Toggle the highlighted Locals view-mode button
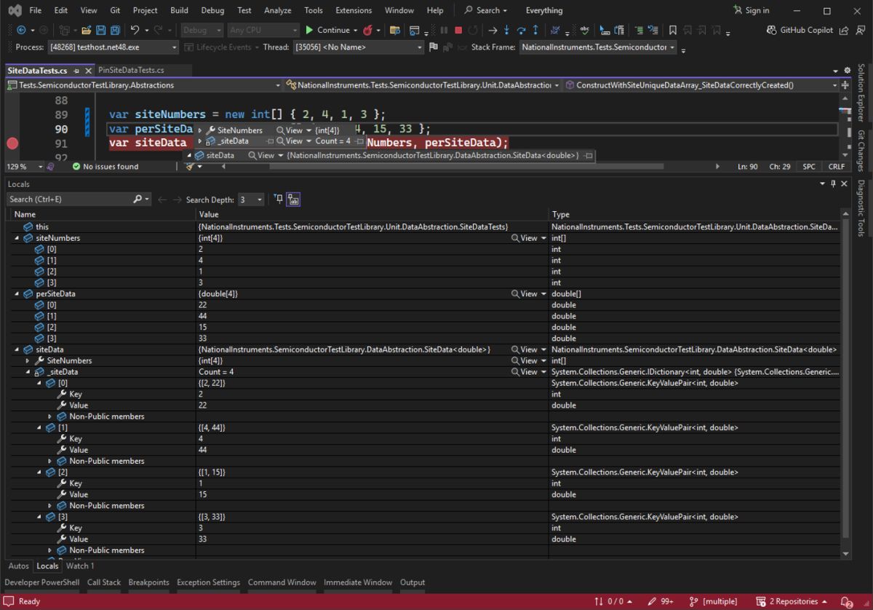 293,199
